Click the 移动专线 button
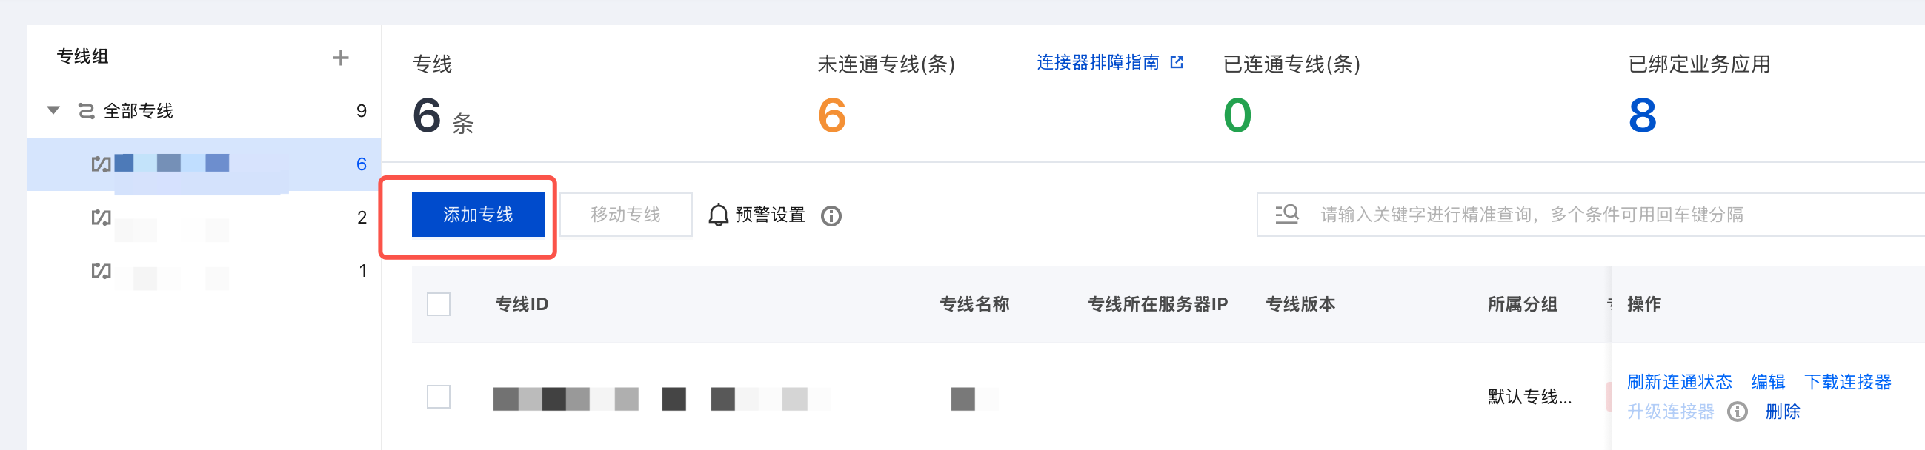This screenshot has height=450, width=1925. (625, 215)
